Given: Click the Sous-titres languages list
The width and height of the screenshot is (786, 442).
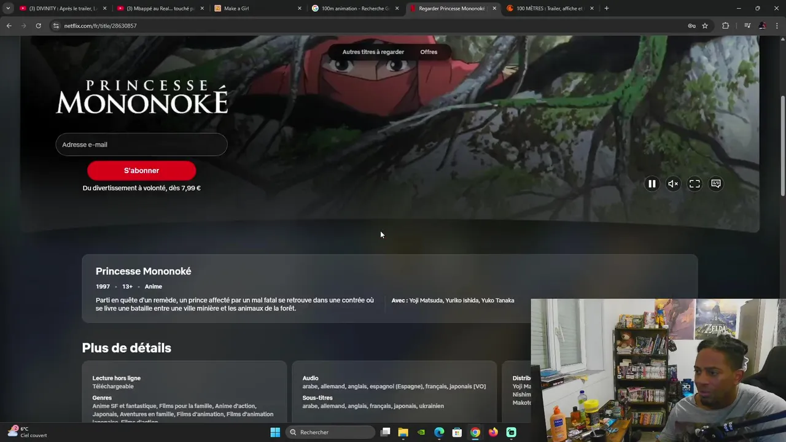Looking at the screenshot, I should point(373,406).
